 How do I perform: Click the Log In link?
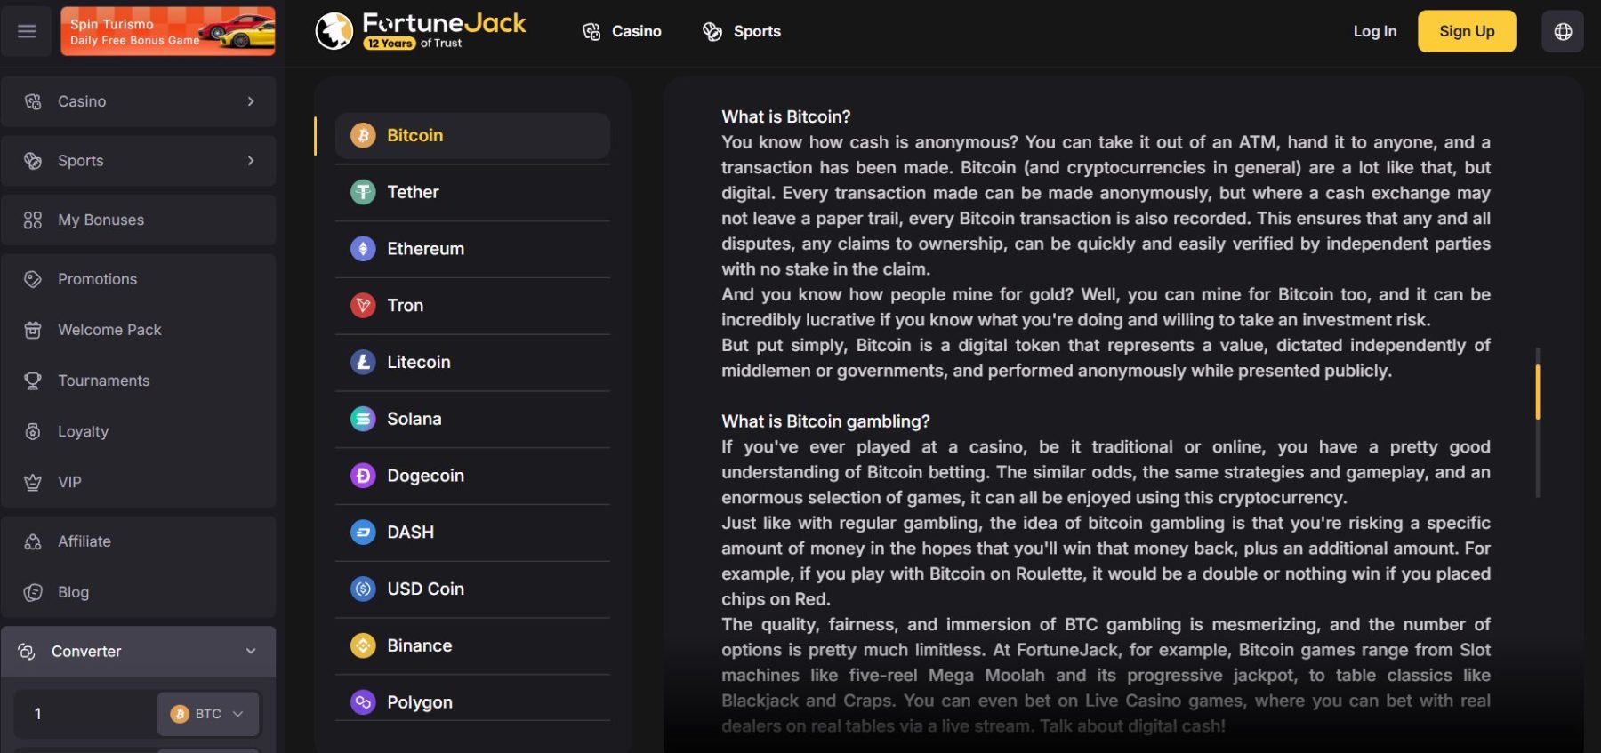(1374, 31)
